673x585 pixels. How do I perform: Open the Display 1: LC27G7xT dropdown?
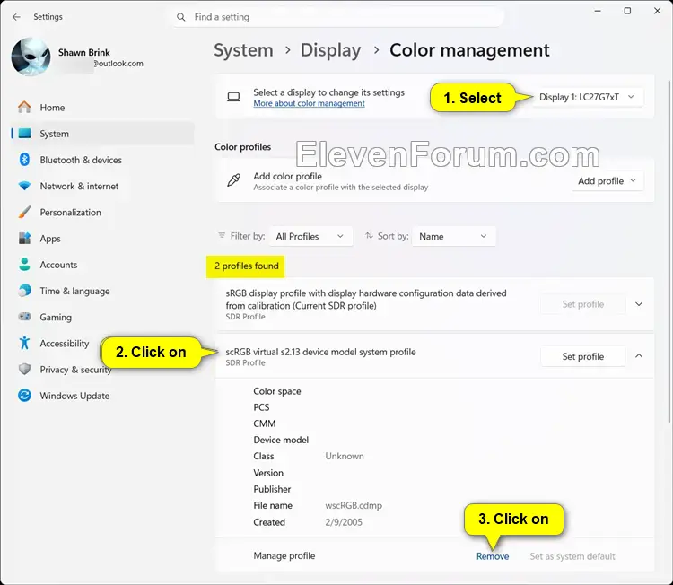[x=588, y=97]
